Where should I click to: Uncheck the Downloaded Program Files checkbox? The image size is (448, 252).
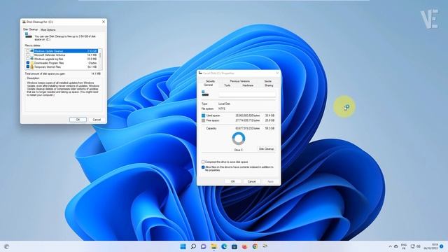[x=28, y=63]
